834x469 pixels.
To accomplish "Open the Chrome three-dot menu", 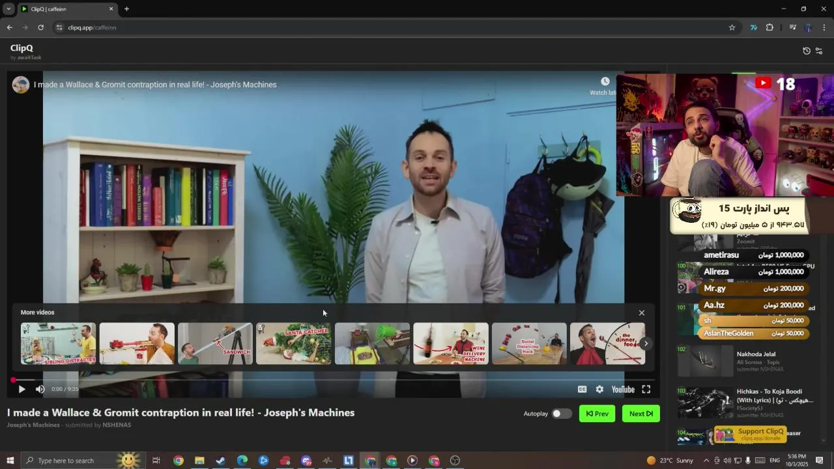I will [x=824, y=27].
